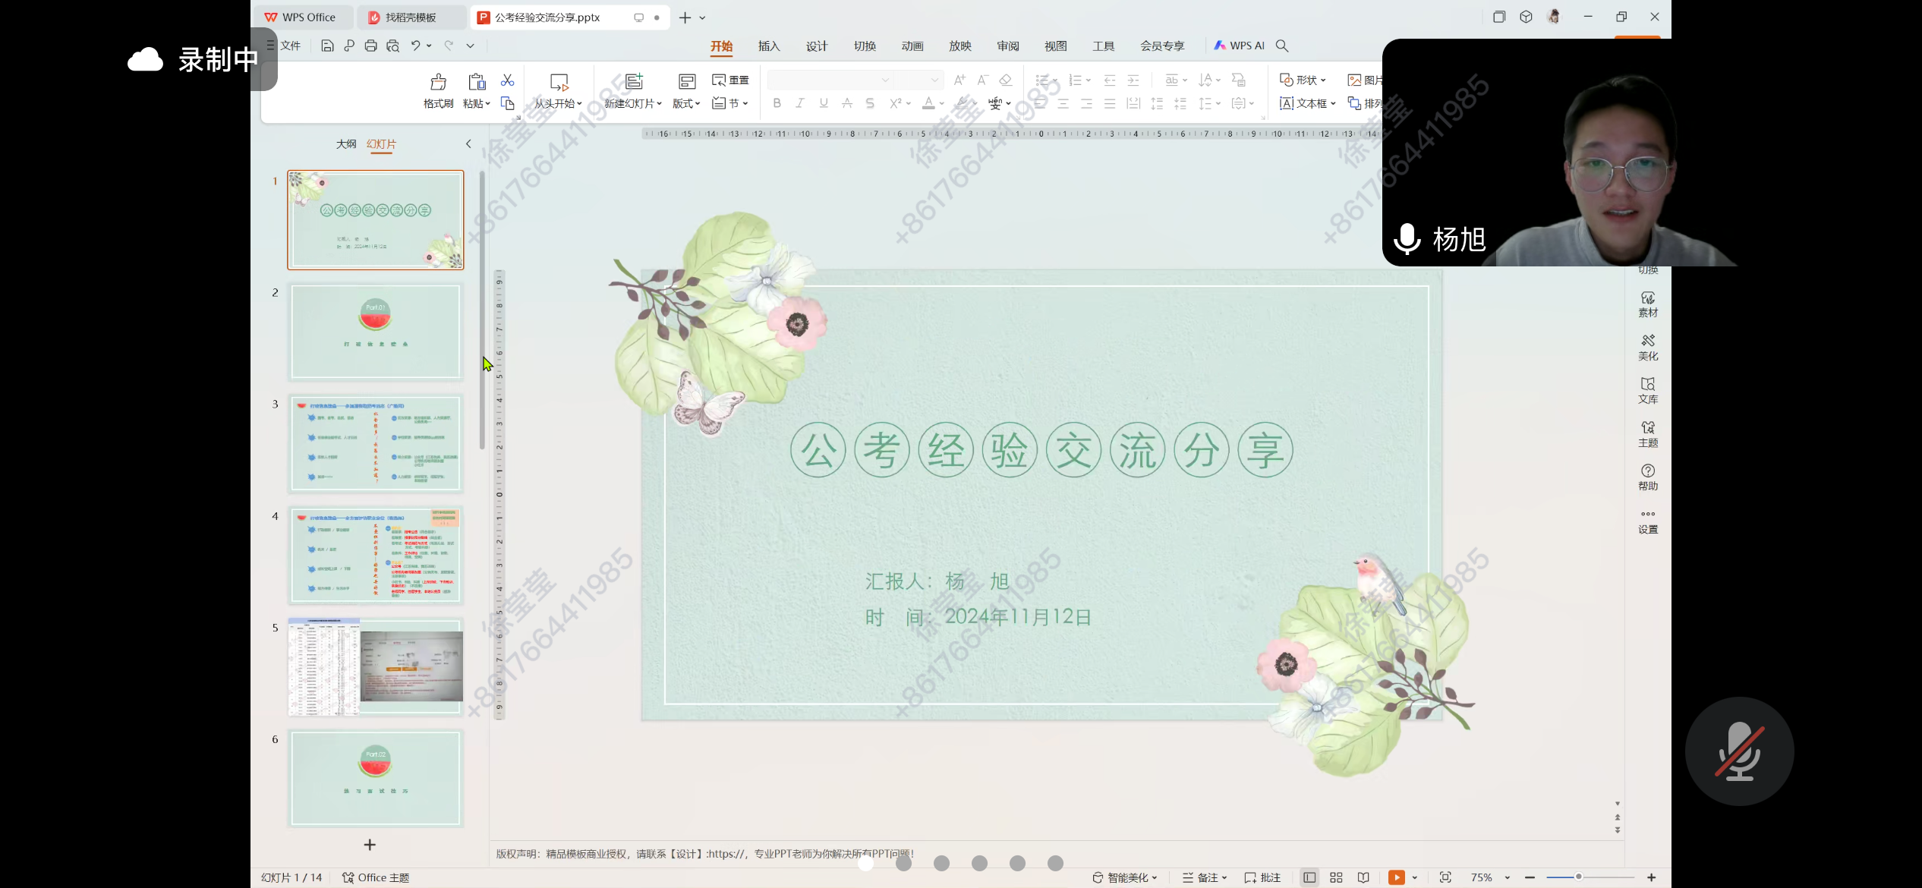The height and width of the screenshot is (888, 1922).
Task: Expand the 新建幻灯片 dropdown
Action: pos(659,104)
